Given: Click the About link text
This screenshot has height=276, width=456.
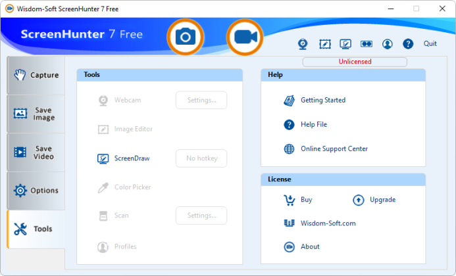Looking at the screenshot, I should point(310,246).
